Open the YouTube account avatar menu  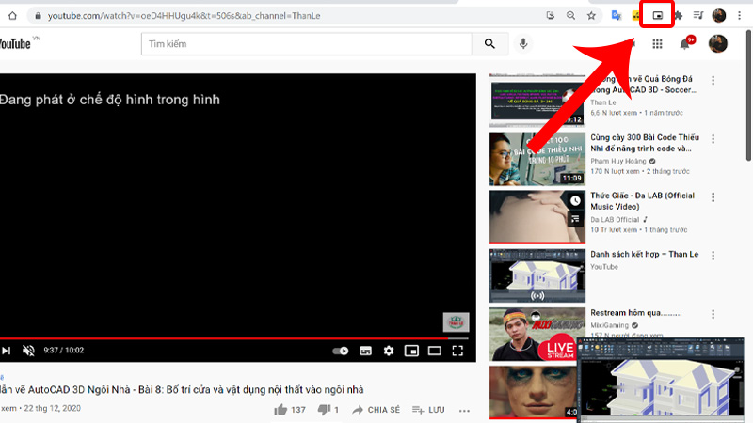(x=717, y=43)
